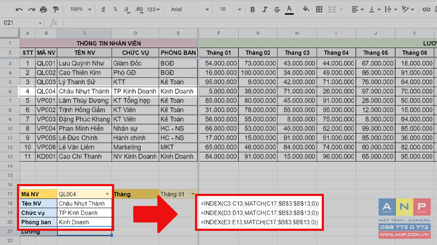Click cell Cao Chí Thanh
437x245 pixels.
point(85,157)
